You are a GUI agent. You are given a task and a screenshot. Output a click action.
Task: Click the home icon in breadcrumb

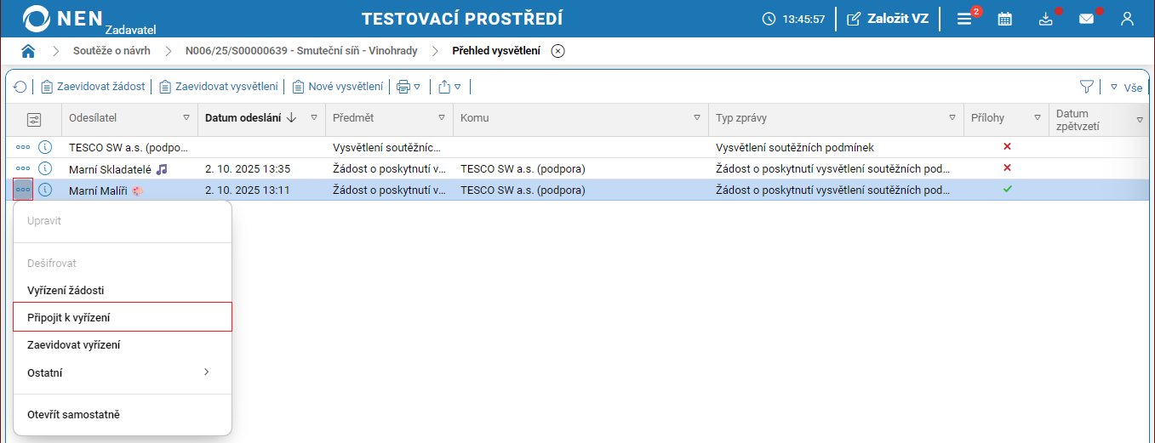[28, 51]
